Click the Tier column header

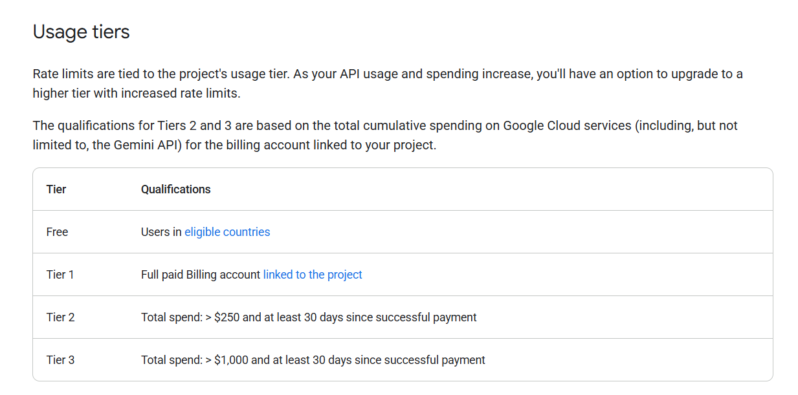click(x=56, y=189)
